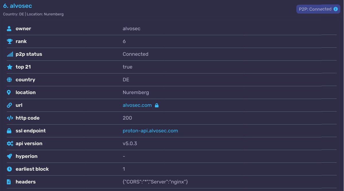Click the api version row label

pos(29,144)
